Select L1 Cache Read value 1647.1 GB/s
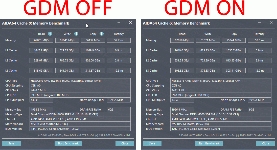The height and width of the screenshot is (150, 277). 41,50
